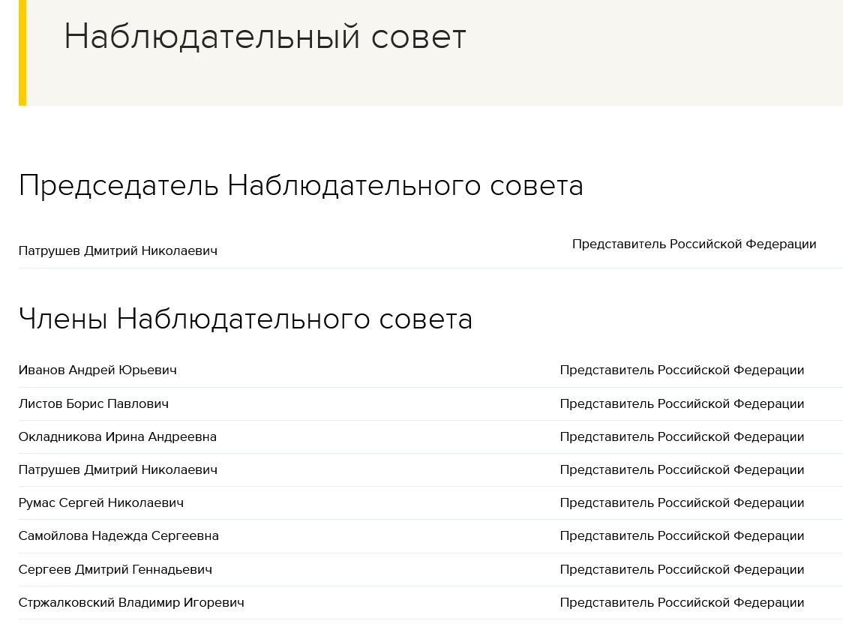Click the role text in the Иванов row
The height and width of the screenshot is (624, 843).
[682, 370]
